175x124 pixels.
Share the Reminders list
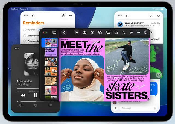pyautogui.click(x=63, y=16)
